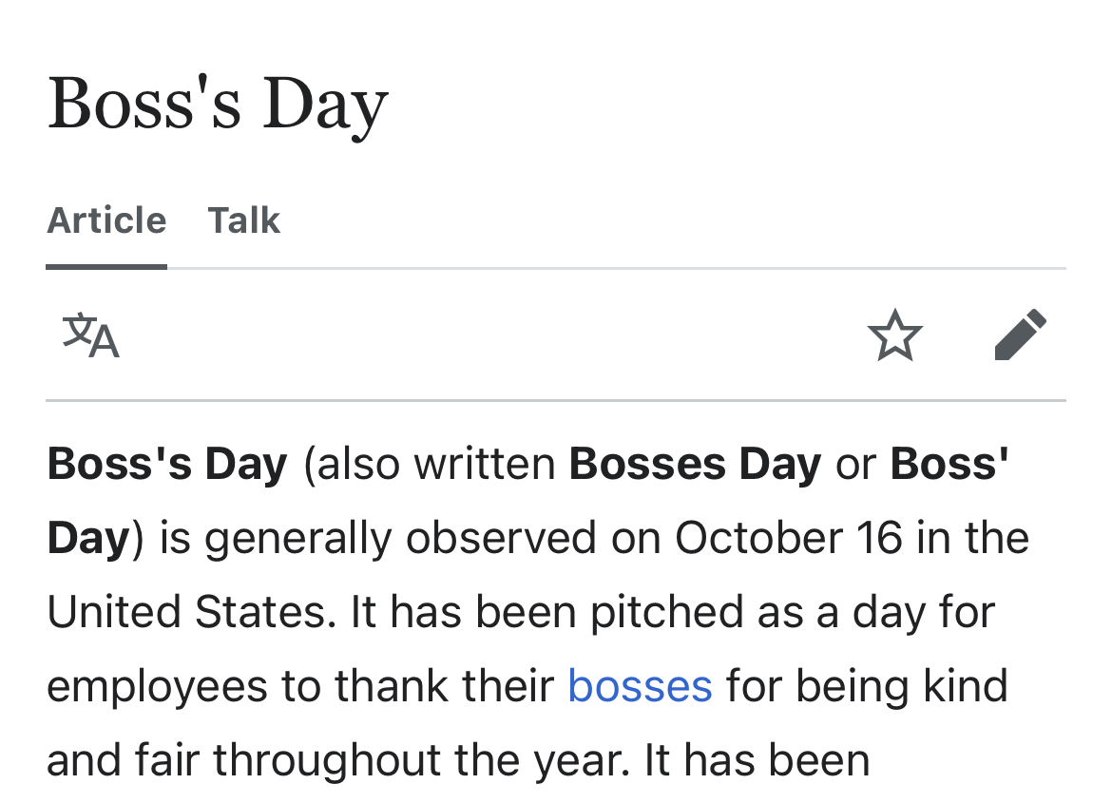Click the word observed in paragraph
Screen dimensions: 1112x803
501,538
